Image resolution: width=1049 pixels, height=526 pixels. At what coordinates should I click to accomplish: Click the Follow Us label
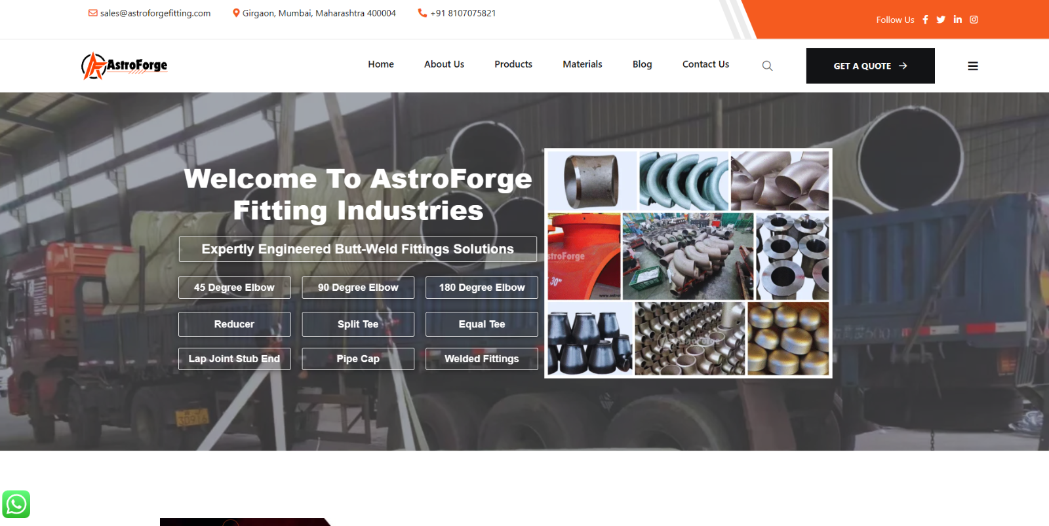click(895, 20)
